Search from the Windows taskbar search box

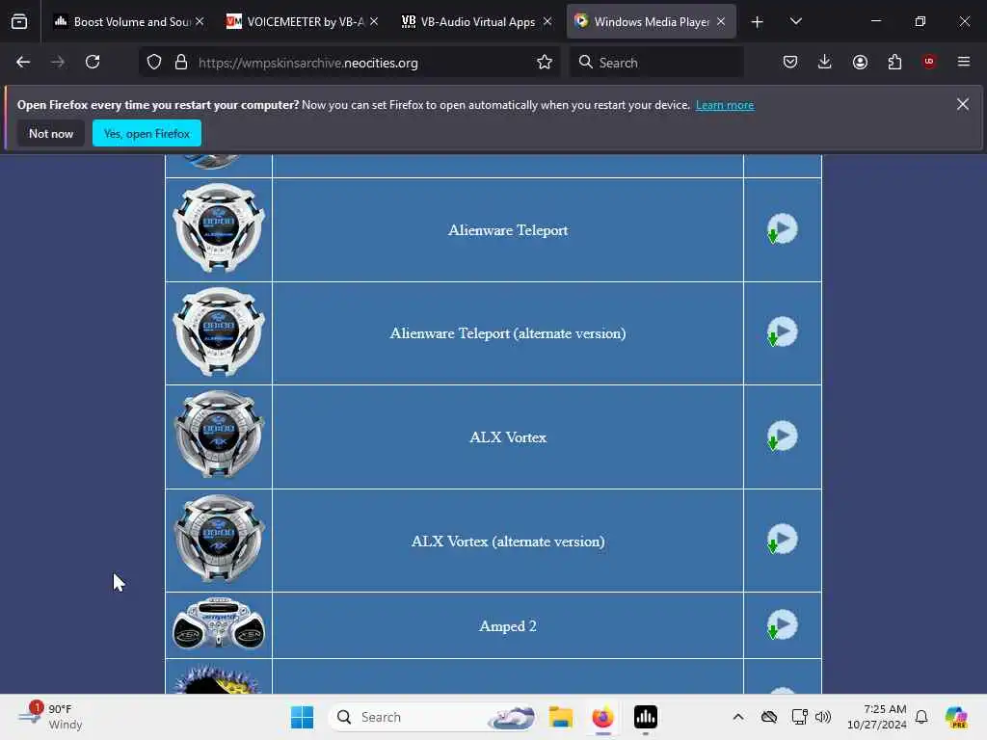pyautogui.click(x=432, y=717)
